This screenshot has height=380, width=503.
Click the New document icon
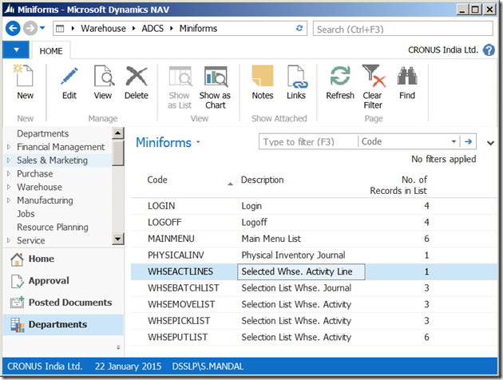23,75
